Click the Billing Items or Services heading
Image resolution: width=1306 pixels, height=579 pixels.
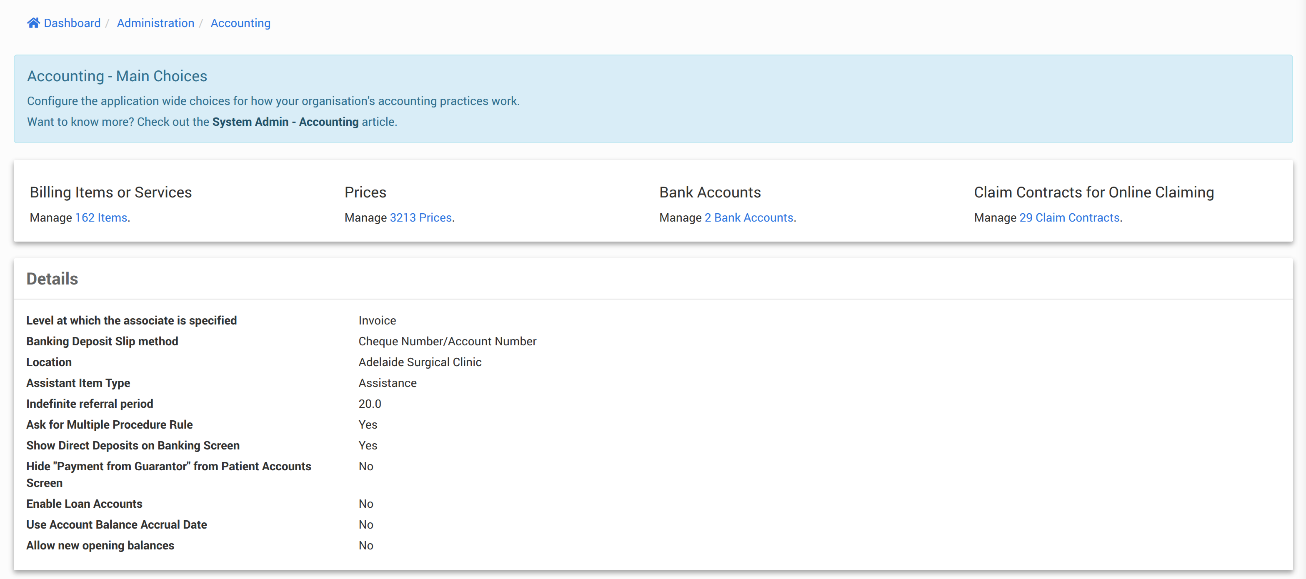110,192
